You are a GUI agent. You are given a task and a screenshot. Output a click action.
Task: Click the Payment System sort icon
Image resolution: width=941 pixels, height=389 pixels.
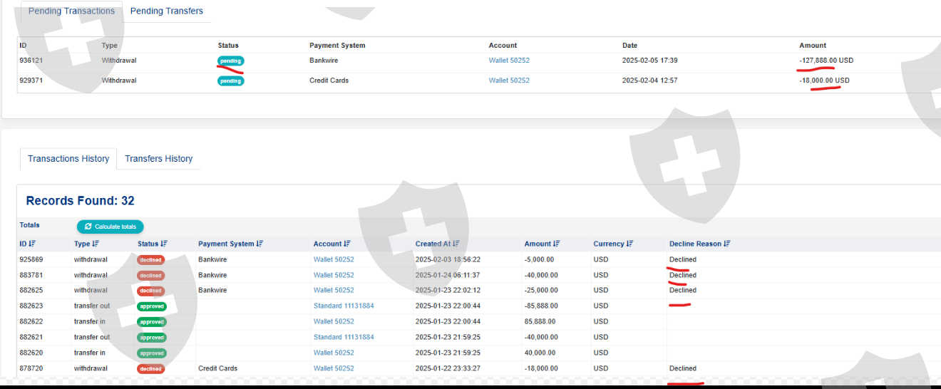[x=259, y=244]
